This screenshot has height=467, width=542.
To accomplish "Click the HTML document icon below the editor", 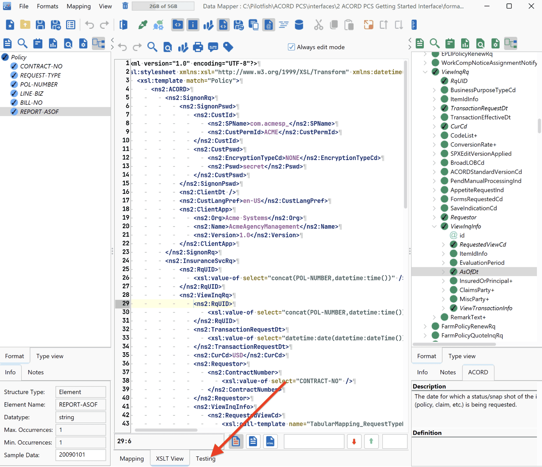I will 270,442.
